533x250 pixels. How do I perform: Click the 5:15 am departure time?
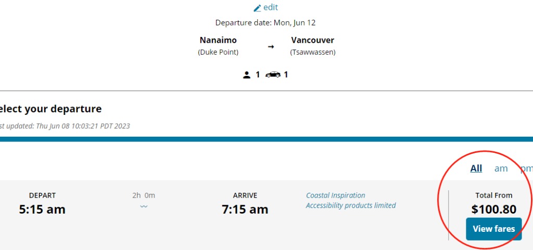click(x=42, y=209)
